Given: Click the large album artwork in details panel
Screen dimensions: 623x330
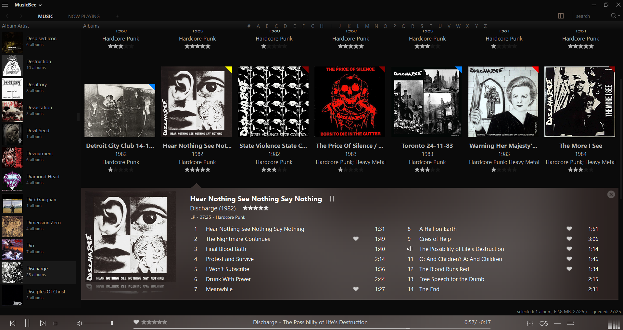Looking at the screenshot, I should tap(130, 237).
